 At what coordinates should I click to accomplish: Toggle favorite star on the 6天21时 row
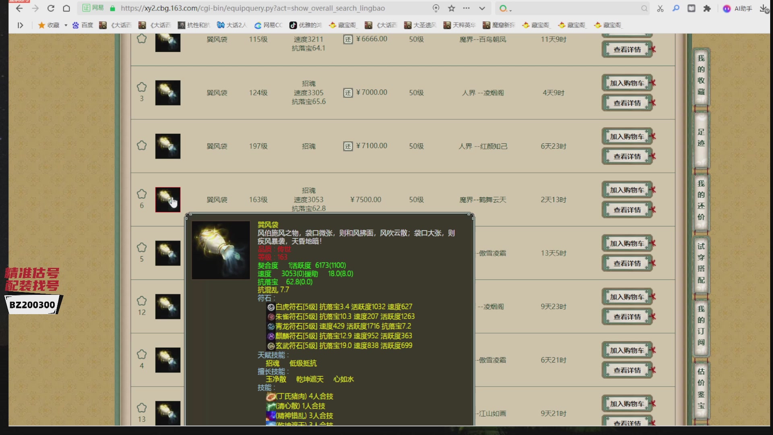(142, 354)
